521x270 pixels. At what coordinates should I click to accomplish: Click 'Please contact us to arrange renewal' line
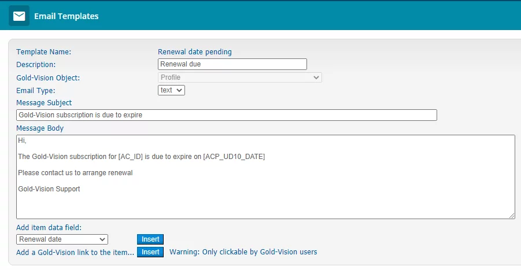[75, 173]
